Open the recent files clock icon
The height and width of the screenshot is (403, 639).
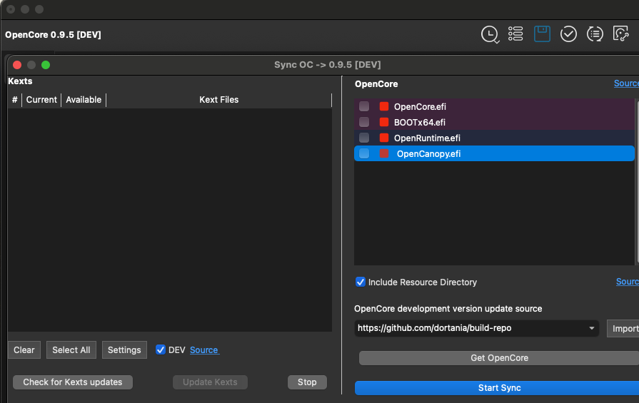(x=489, y=34)
